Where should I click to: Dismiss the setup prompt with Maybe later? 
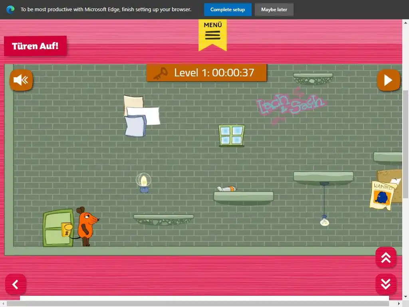274,10
